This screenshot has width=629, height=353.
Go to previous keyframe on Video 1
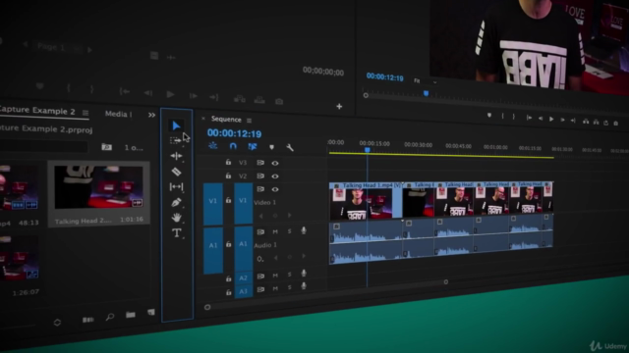tap(261, 216)
